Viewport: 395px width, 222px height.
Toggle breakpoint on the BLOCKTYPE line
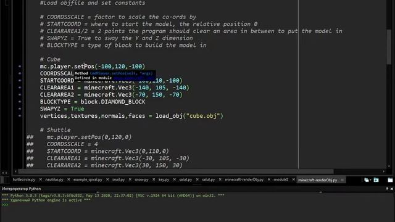pos(20,102)
